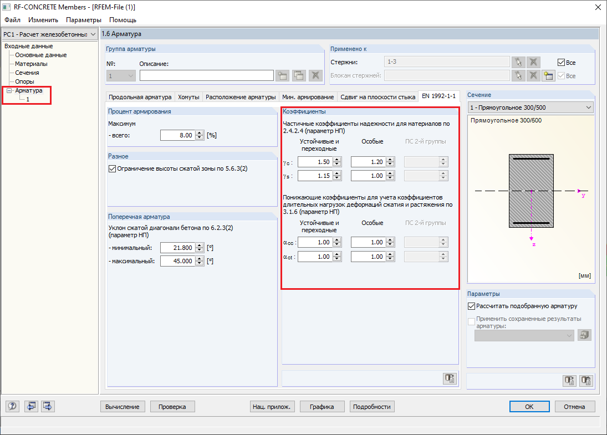
Task: Toggle Ограничение высоты сжатой зоны по 5.6.3(2)
Action: [x=113, y=169]
